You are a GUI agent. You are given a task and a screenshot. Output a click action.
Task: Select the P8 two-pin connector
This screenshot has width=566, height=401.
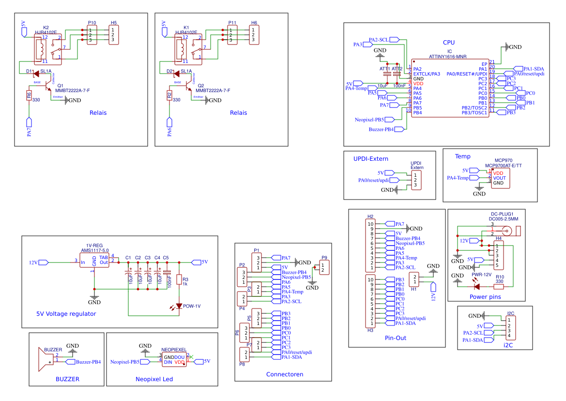245,355
